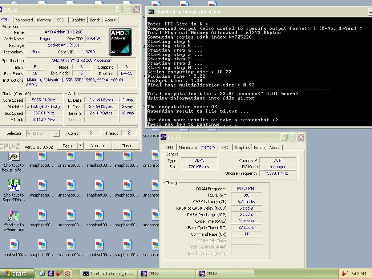Click the 21 clocks tRAS value
This screenshot has width=372, height=279.
click(x=246, y=221)
